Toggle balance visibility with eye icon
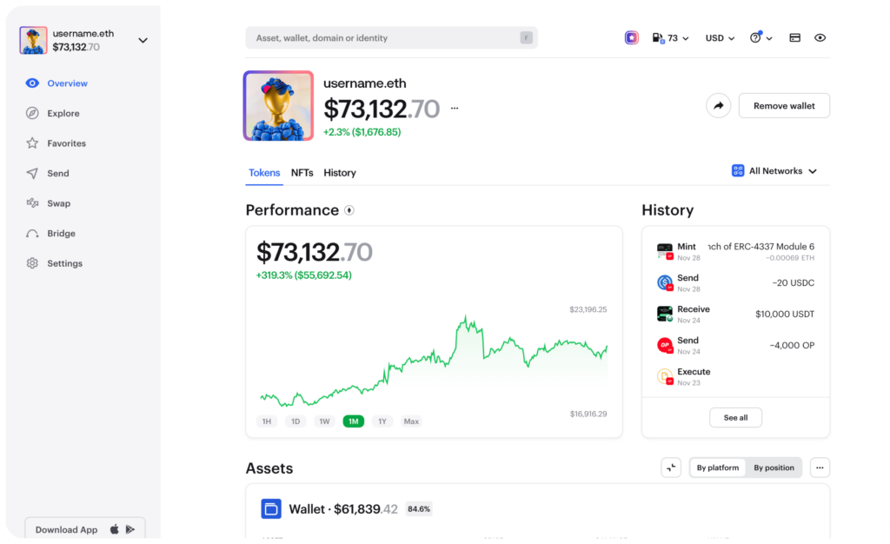The image size is (890, 544). click(x=820, y=38)
